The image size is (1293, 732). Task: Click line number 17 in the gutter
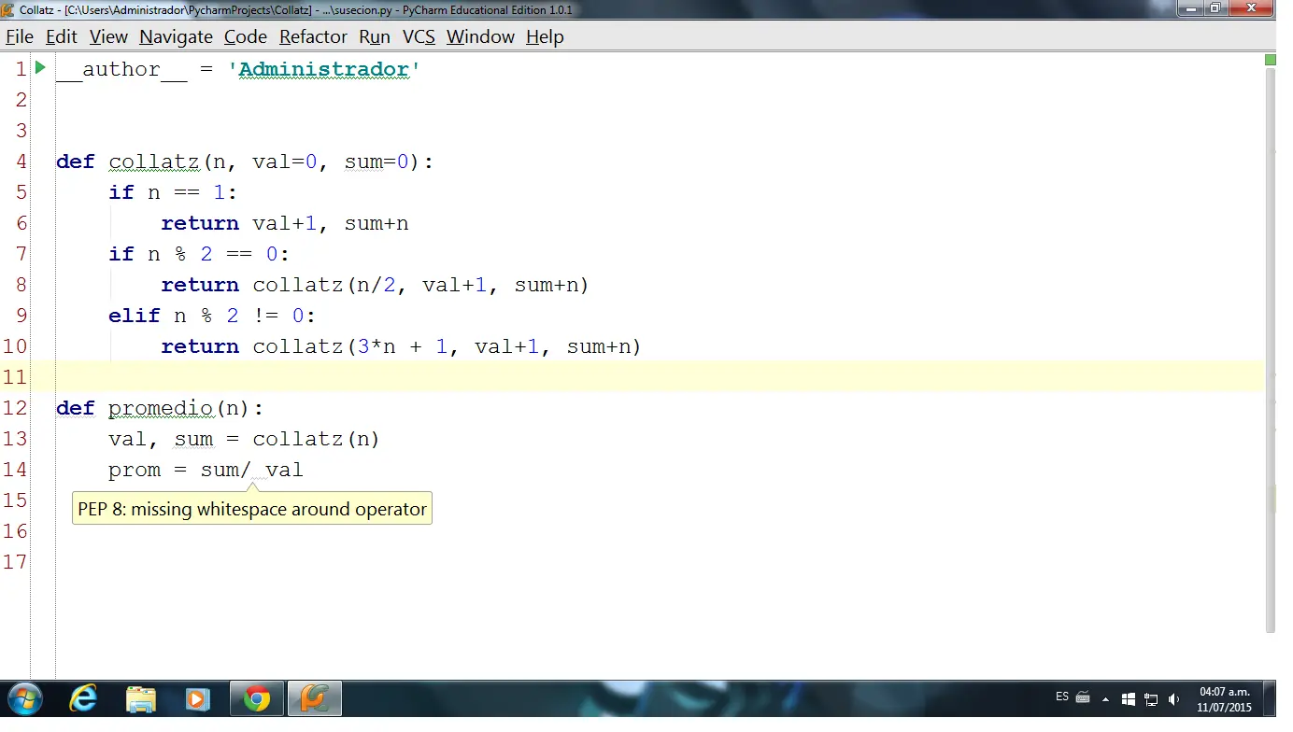pos(14,562)
